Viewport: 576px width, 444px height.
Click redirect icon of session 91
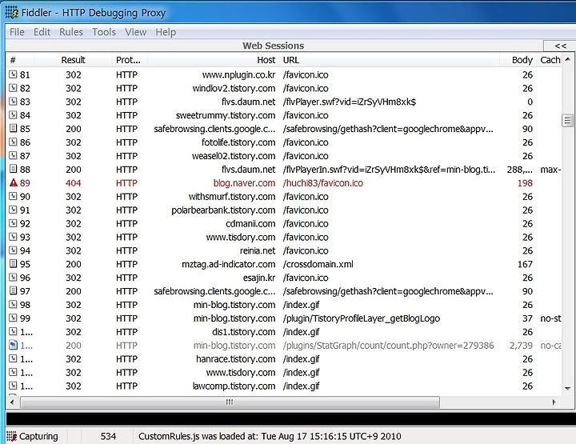(x=13, y=210)
